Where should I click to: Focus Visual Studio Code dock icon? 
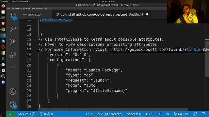[x=3, y=35]
